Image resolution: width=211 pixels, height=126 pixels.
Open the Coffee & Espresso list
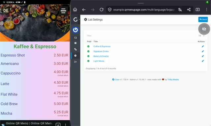[102, 47]
